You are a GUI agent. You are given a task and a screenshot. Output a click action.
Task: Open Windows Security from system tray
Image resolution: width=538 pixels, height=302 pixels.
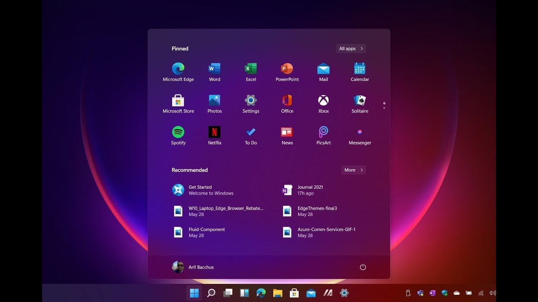click(x=445, y=293)
